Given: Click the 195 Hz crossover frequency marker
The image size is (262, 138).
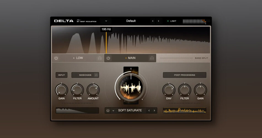Looking at the screenshot, I should point(106,29).
